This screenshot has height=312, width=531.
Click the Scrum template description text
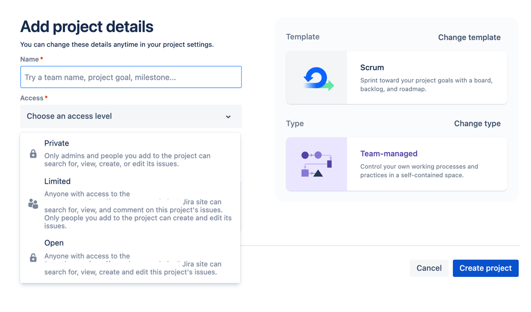(x=426, y=85)
